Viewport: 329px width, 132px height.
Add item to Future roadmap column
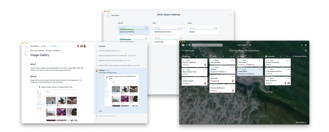point(218,23)
